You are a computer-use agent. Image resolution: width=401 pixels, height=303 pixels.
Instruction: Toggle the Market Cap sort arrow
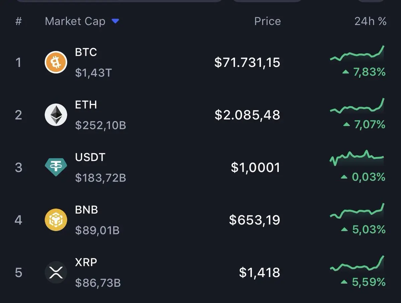click(115, 21)
